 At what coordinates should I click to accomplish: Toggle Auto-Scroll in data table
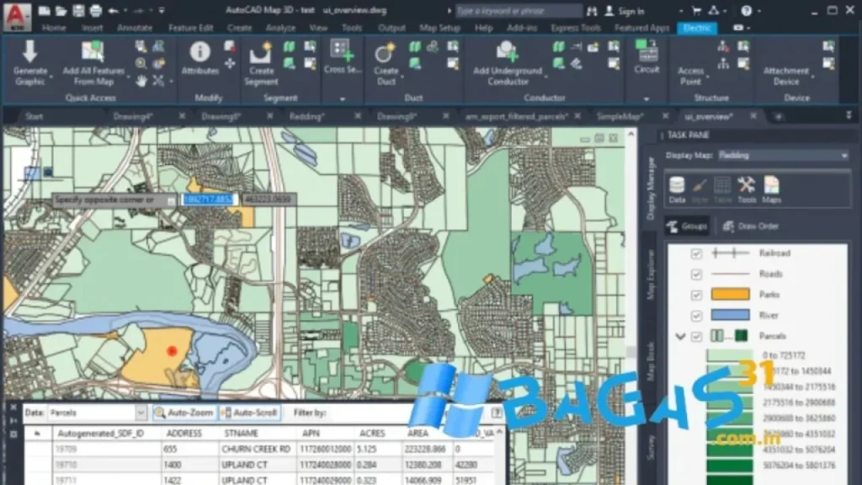point(251,413)
